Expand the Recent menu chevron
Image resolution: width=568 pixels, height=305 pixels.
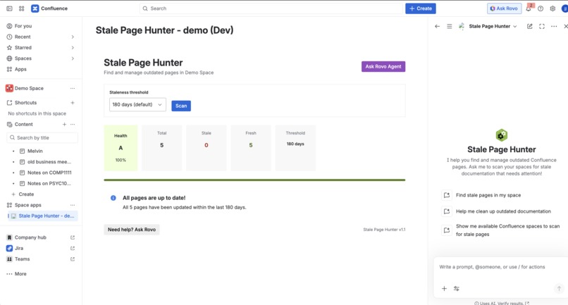tap(73, 37)
